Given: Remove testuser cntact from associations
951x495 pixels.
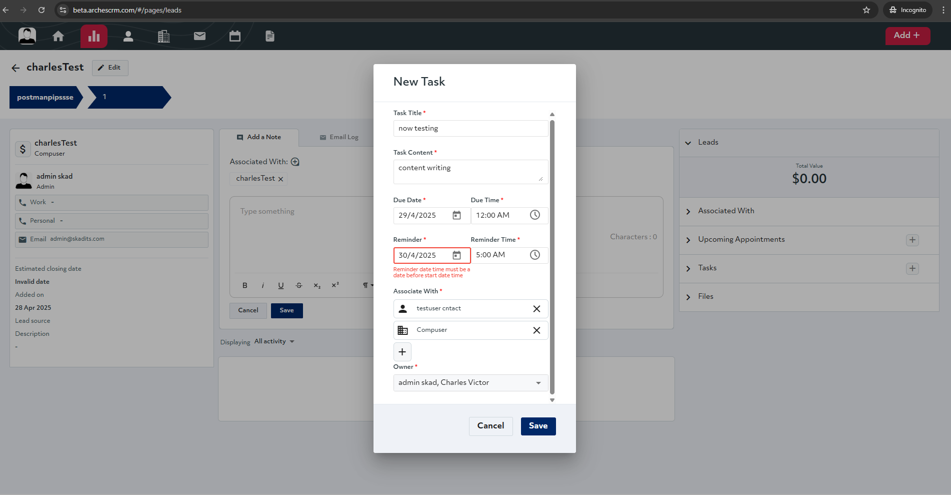Looking at the screenshot, I should click(x=536, y=309).
